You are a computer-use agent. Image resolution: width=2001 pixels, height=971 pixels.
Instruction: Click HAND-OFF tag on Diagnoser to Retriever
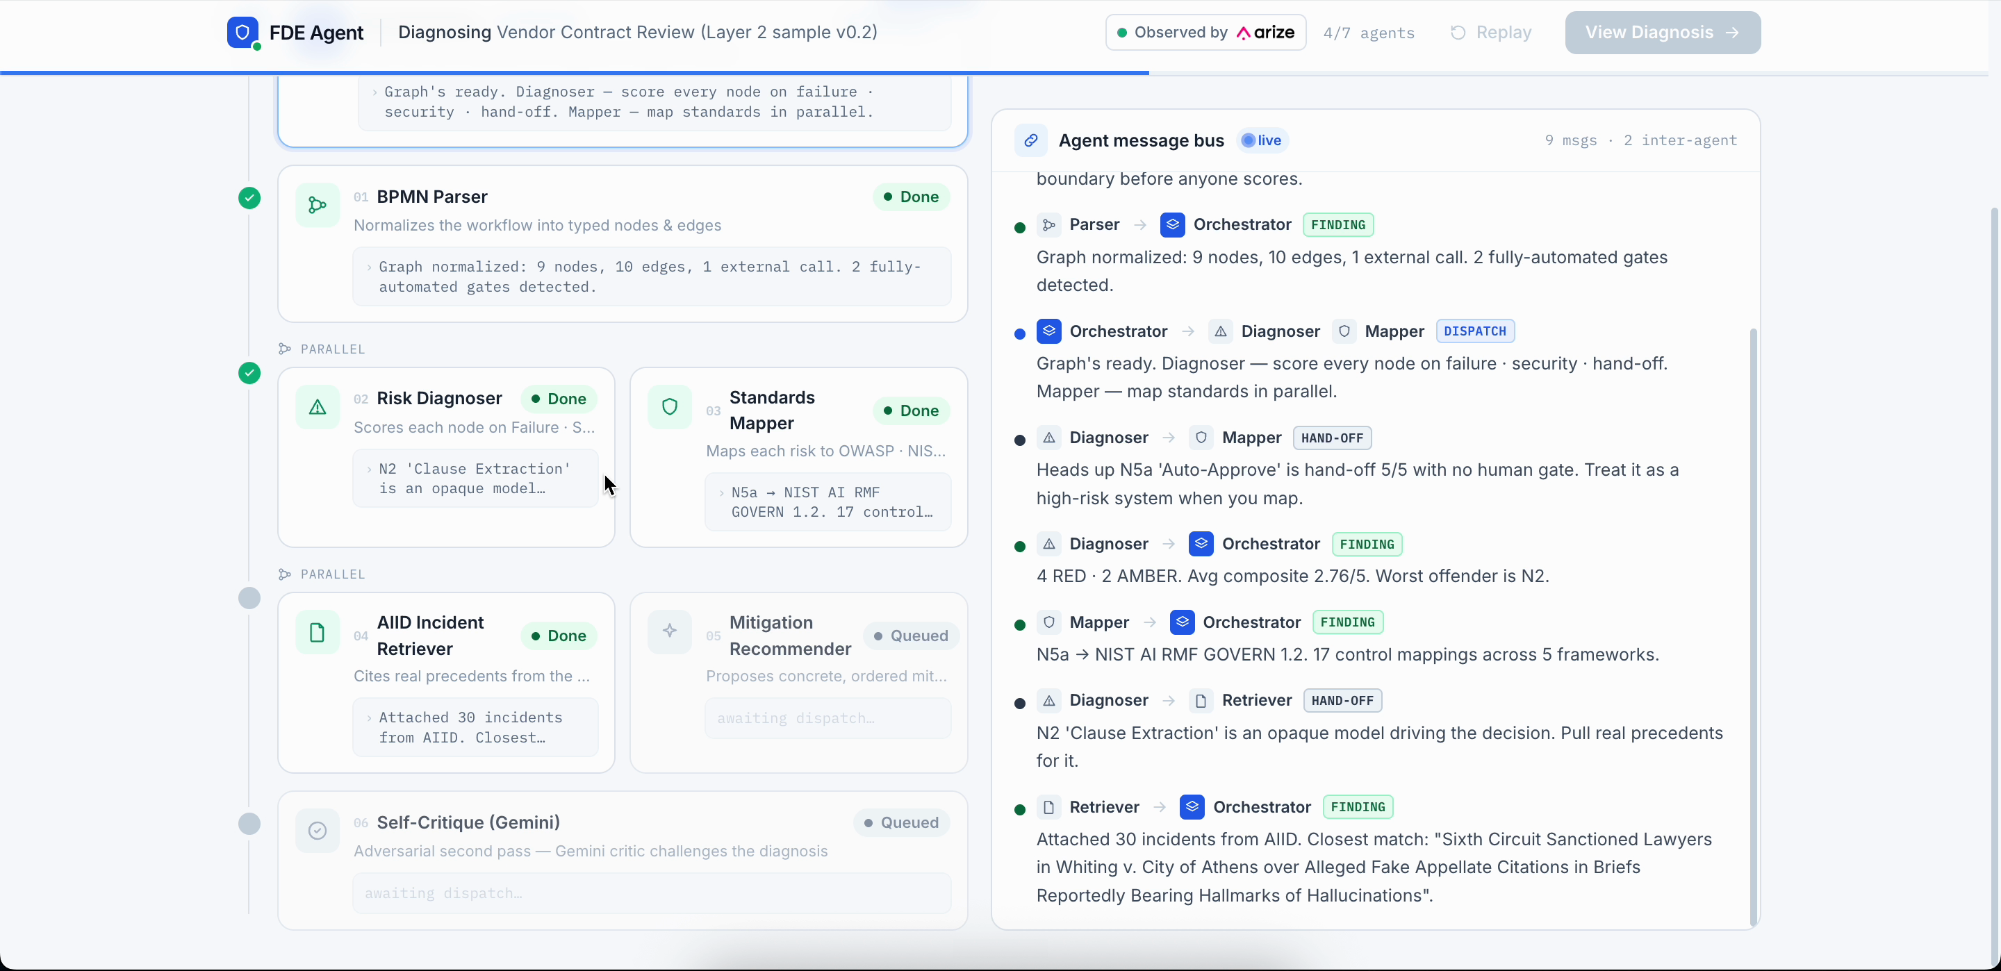pos(1342,702)
